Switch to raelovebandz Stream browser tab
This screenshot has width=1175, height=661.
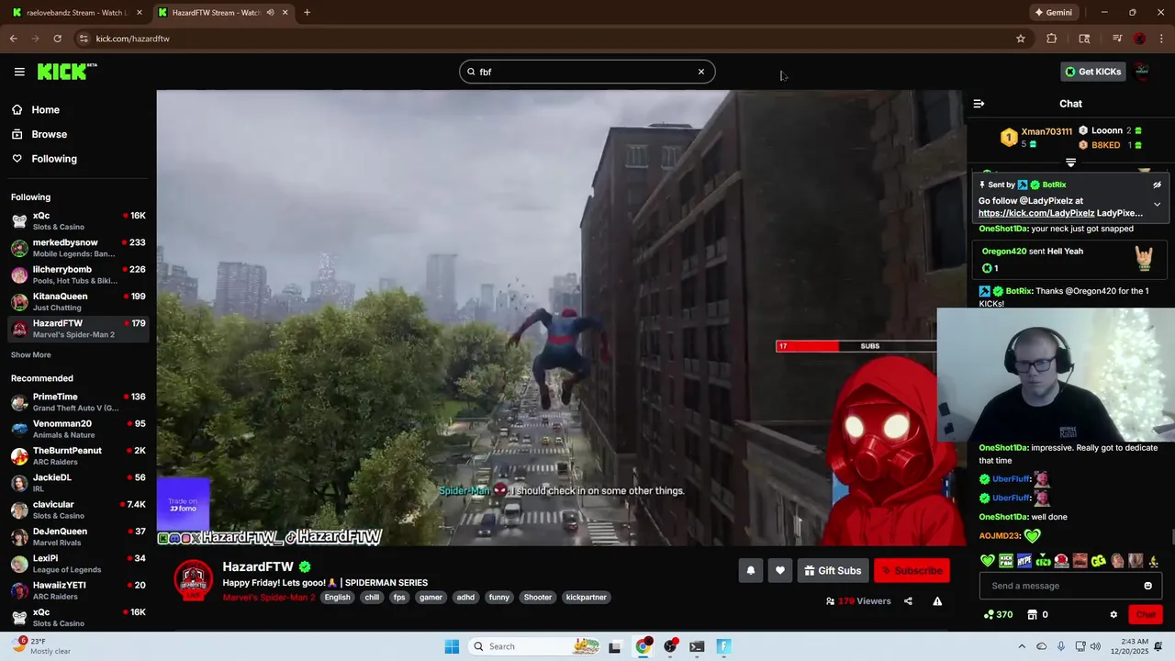coord(76,13)
